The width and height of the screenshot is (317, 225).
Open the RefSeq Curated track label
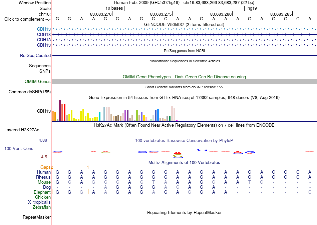35,55
